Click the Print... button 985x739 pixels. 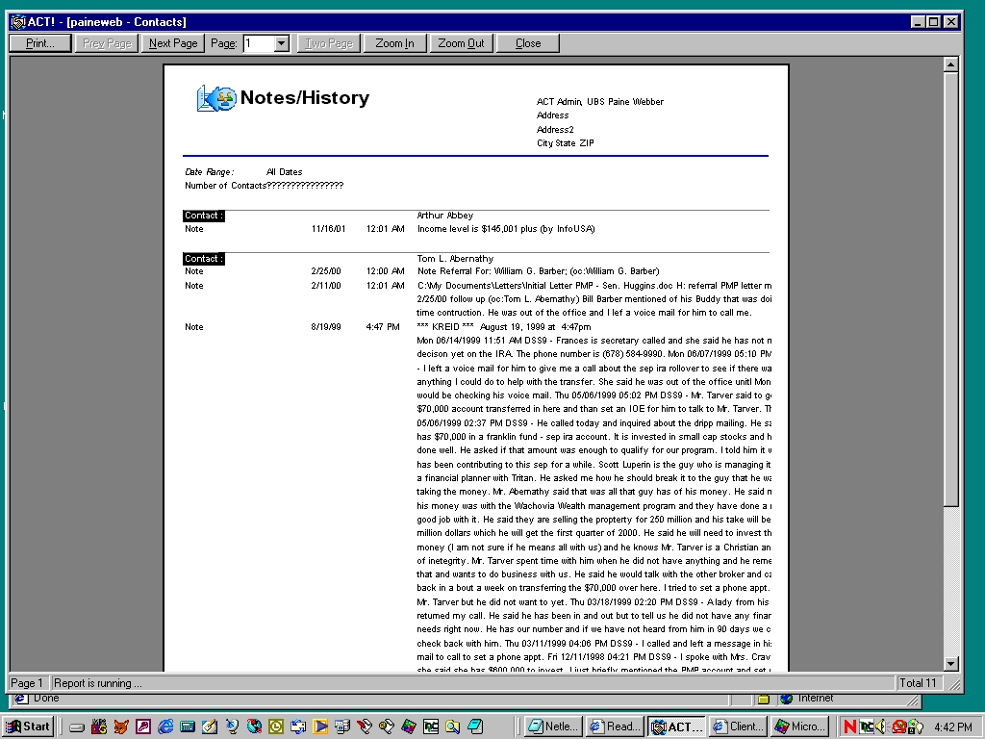pyautogui.click(x=40, y=43)
